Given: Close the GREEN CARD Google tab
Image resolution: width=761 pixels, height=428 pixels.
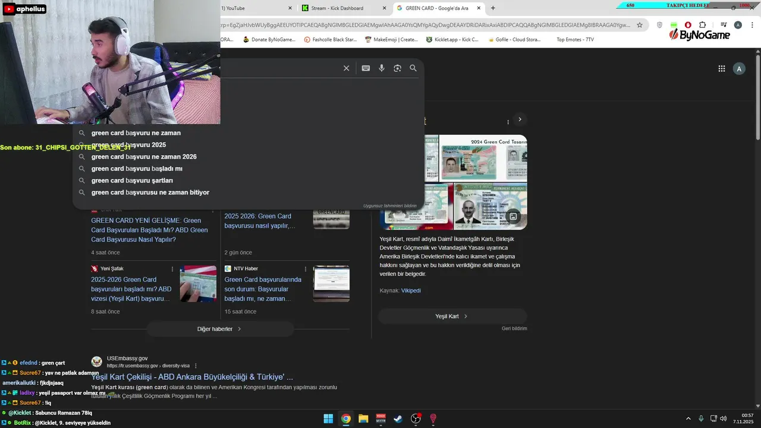Looking at the screenshot, I should [x=479, y=8].
